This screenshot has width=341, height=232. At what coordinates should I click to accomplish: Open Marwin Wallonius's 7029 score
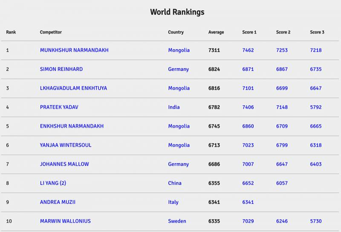pyautogui.click(x=248, y=221)
